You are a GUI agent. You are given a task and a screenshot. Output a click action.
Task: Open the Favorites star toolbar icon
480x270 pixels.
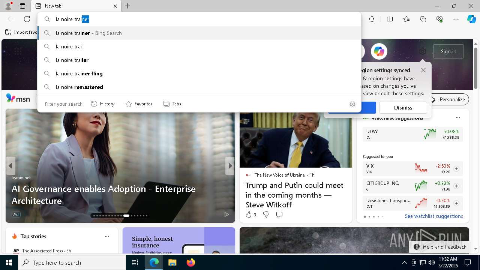[x=406, y=19]
